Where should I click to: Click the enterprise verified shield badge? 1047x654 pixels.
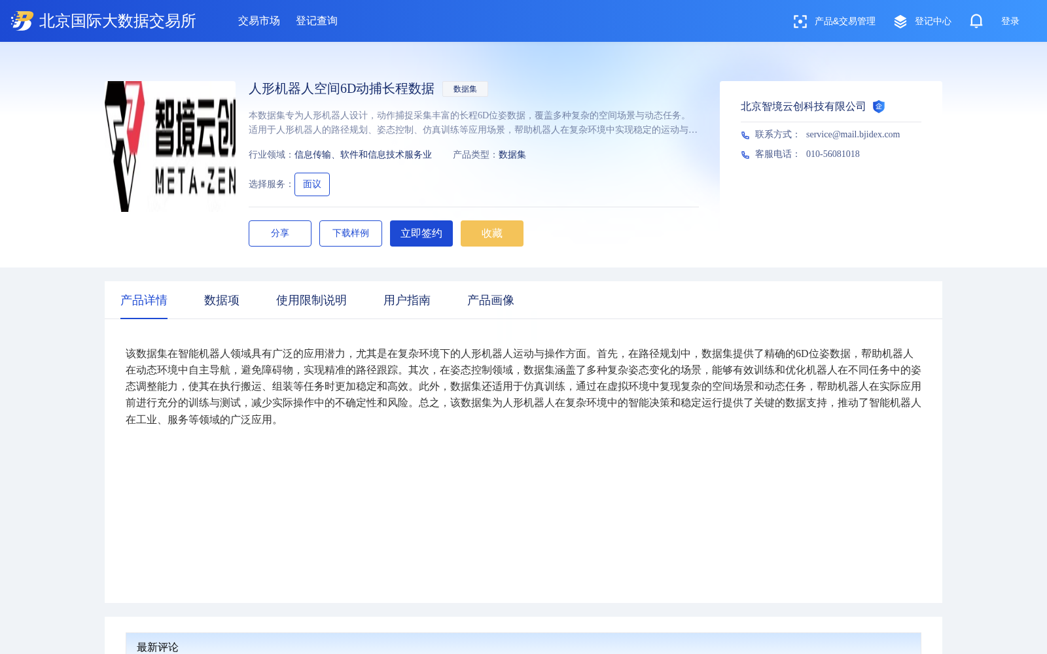pos(879,107)
